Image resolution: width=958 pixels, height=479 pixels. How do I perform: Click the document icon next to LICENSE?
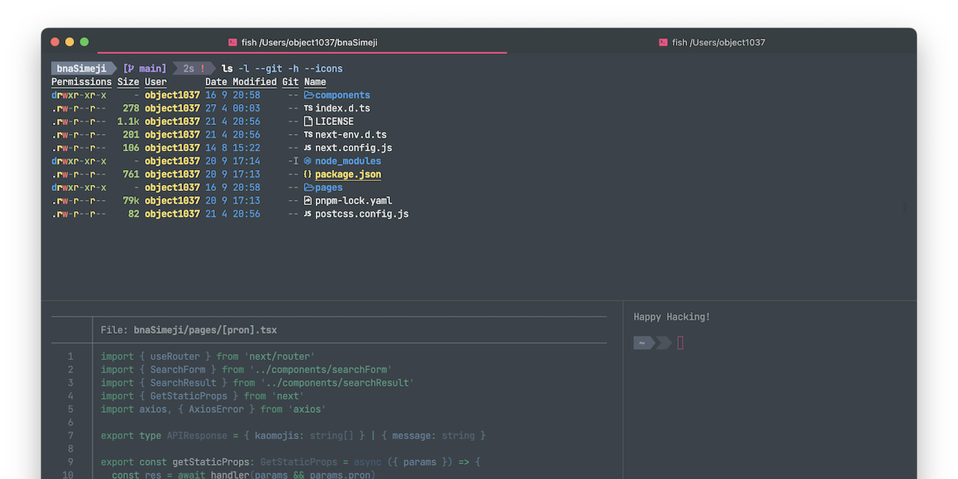pyautogui.click(x=307, y=121)
